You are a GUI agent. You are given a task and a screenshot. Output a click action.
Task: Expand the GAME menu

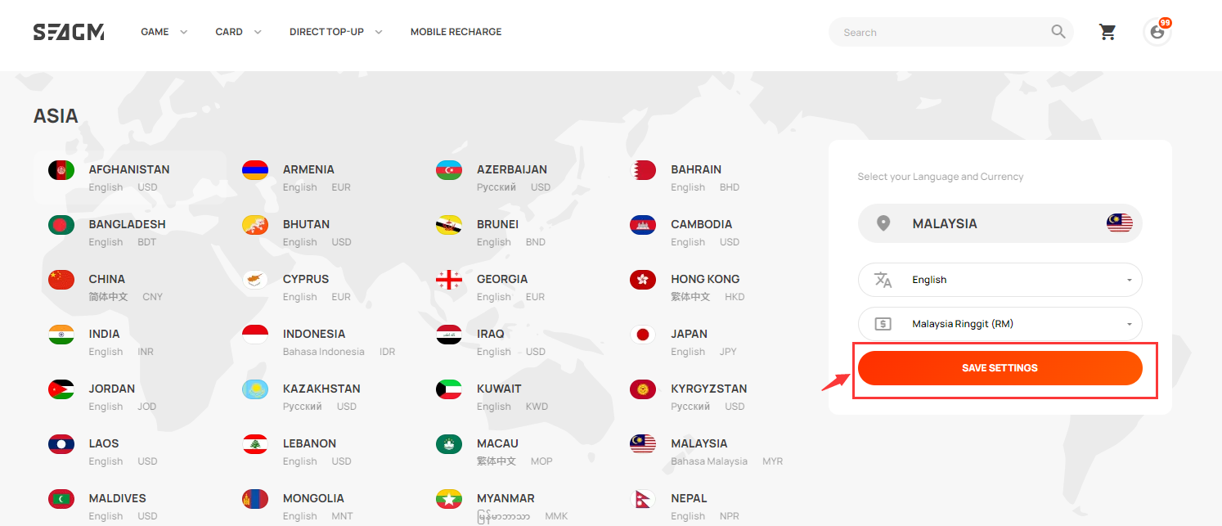164,32
